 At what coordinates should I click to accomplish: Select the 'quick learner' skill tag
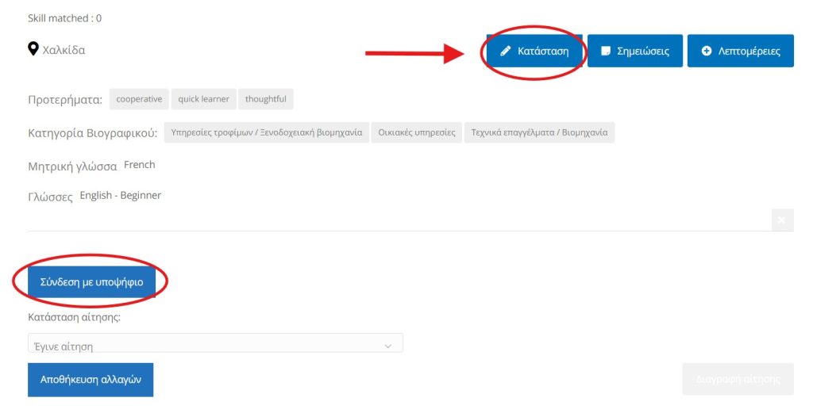(203, 99)
